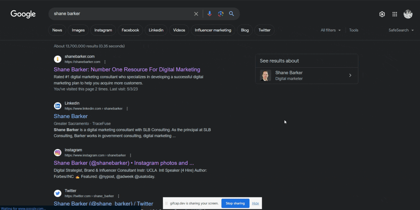Start voice search with microphone icon
The image size is (420, 210).
(x=209, y=14)
